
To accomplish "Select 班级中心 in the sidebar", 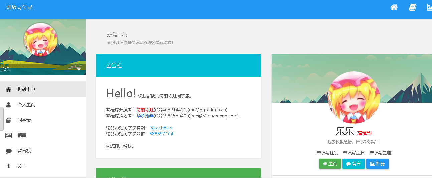I will tap(43, 89).
